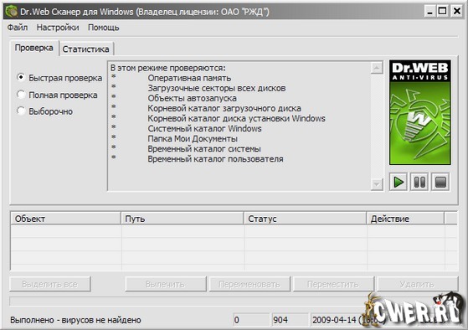Sort results by the Статус column header
468x330 pixels.
tap(305, 219)
